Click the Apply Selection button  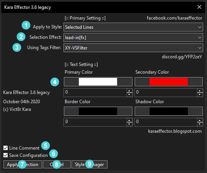(x=23, y=165)
